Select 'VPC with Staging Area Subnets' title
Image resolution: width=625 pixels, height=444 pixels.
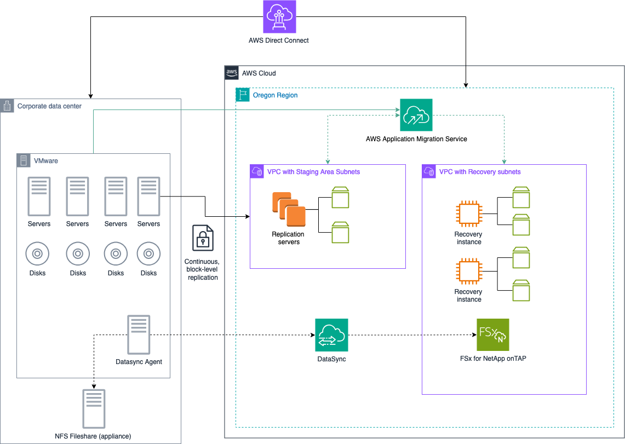[x=314, y=172]
